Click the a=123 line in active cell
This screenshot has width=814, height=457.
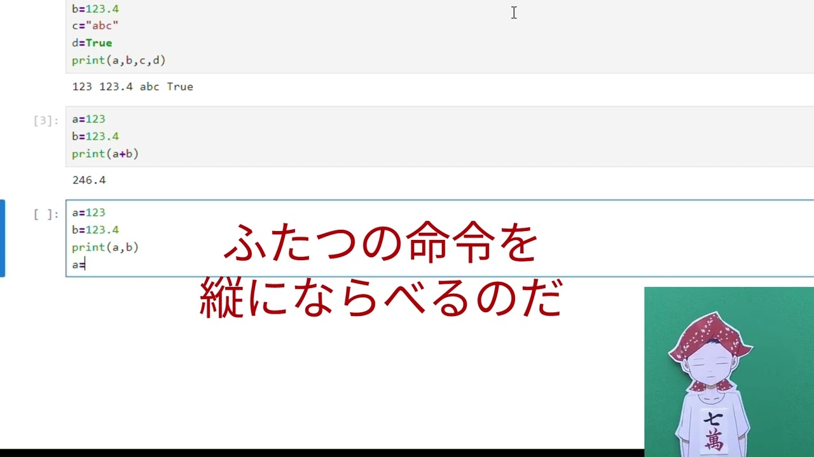[x=88, y=213]
